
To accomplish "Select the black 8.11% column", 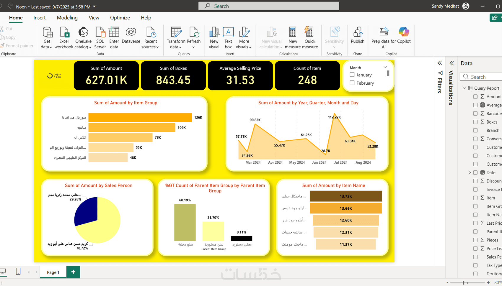I will [x=241, y=239].
